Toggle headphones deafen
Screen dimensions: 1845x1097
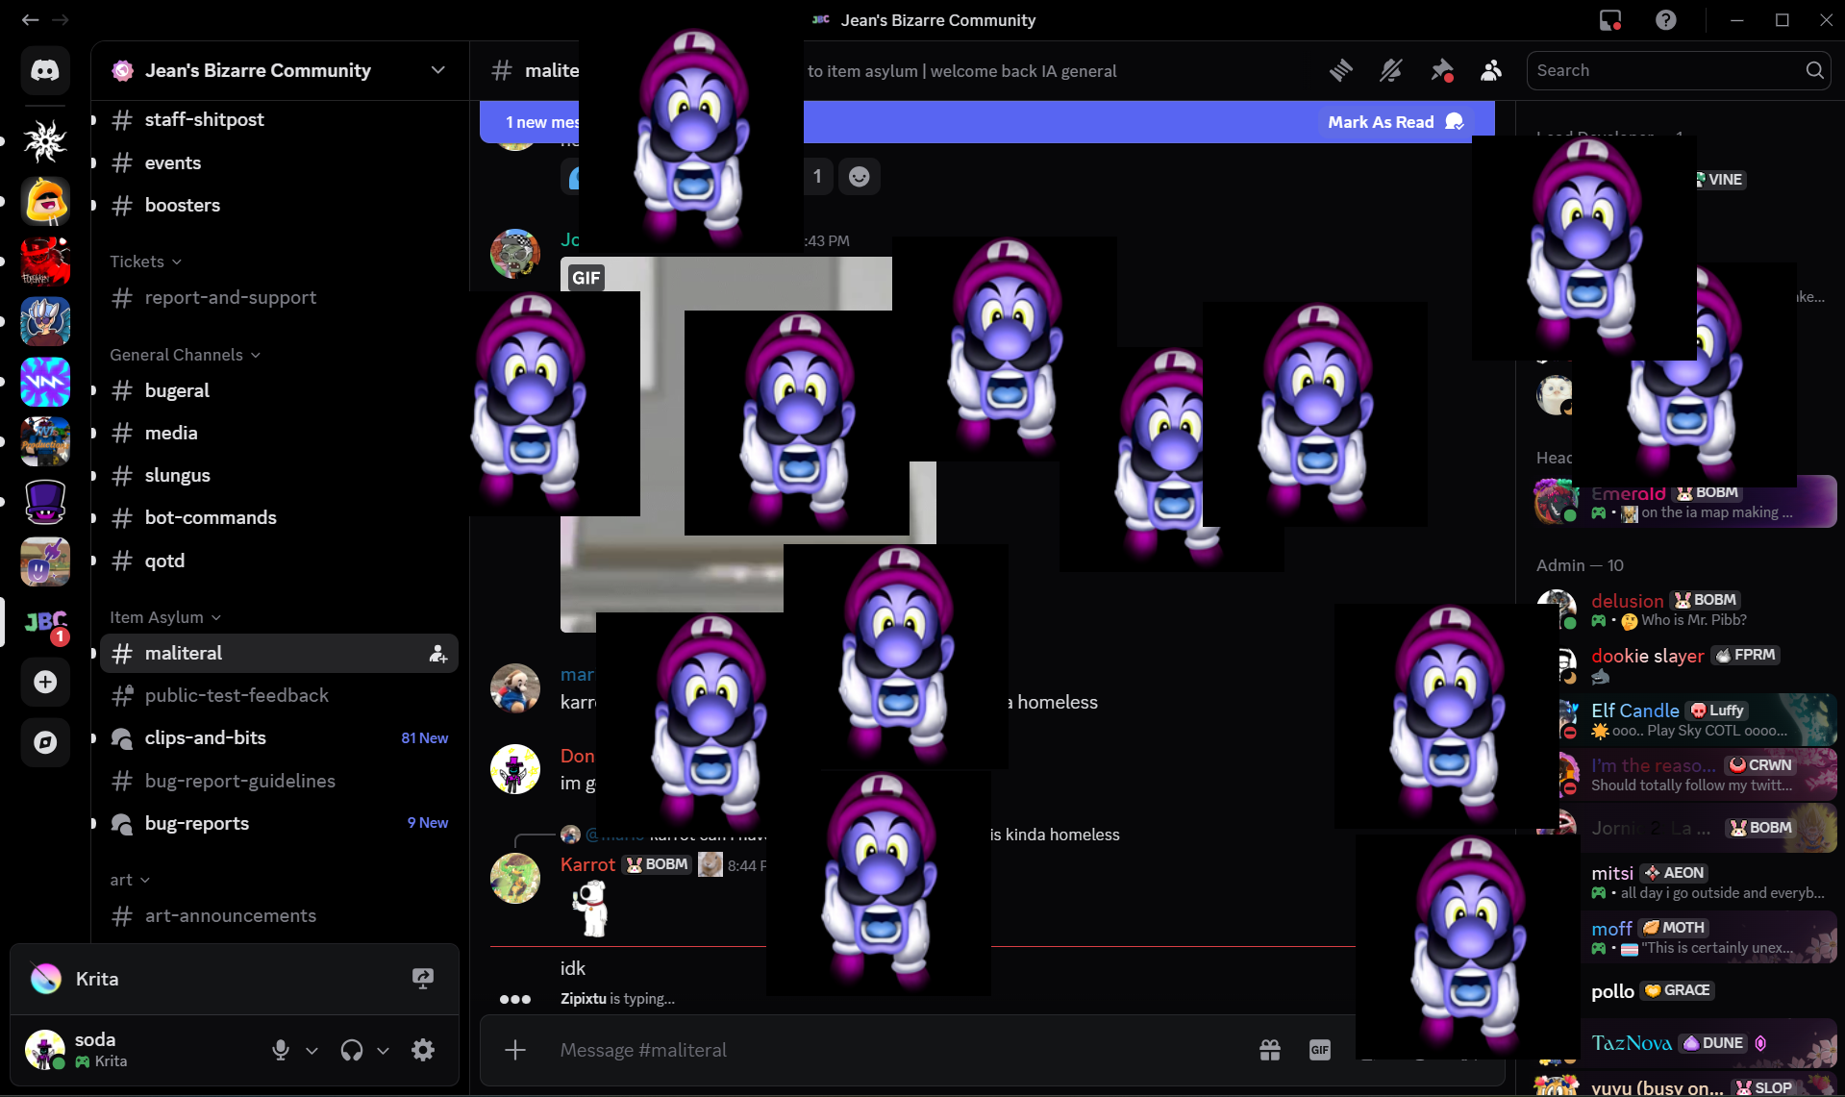coord(352,1050)
